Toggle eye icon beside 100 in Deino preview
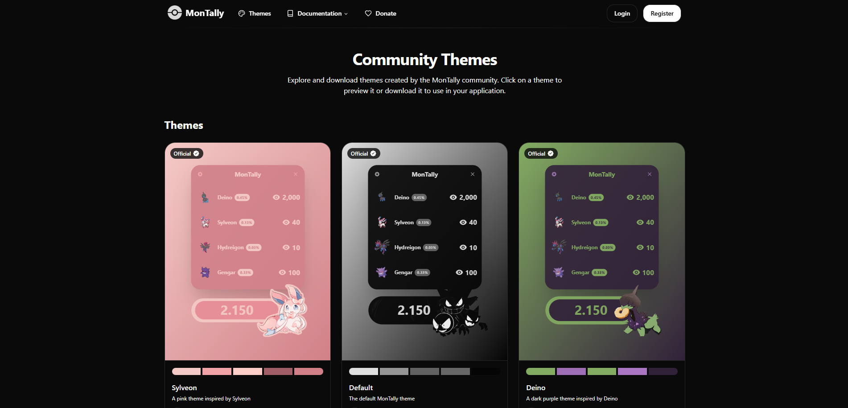 point(636,272)
